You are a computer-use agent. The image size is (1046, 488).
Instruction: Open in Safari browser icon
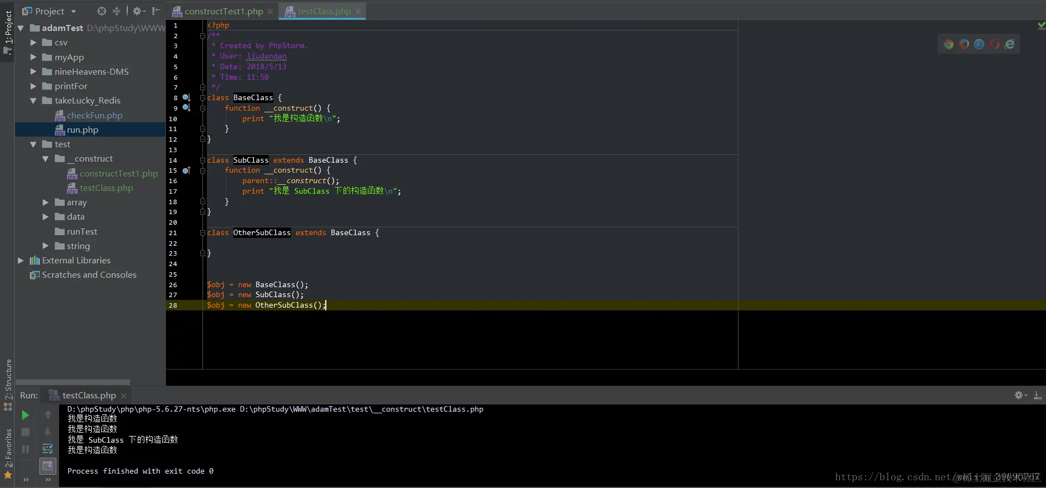pyautogui.click(x=979, y=44)
